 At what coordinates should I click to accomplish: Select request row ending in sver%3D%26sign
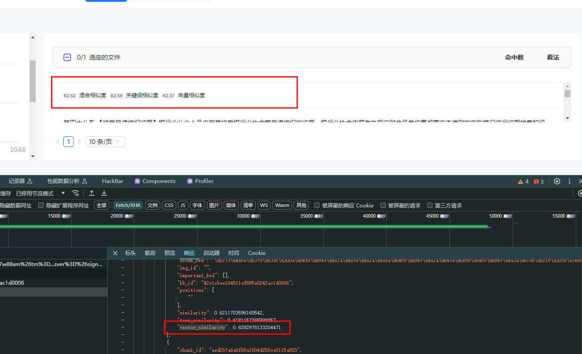click(x=53, y=264)
